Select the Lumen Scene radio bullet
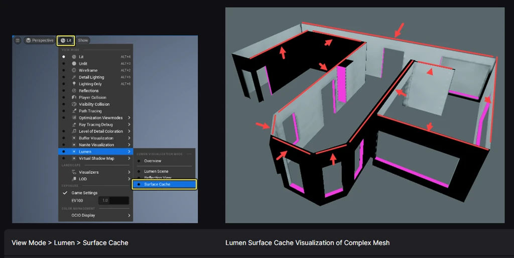 (139, 172)
